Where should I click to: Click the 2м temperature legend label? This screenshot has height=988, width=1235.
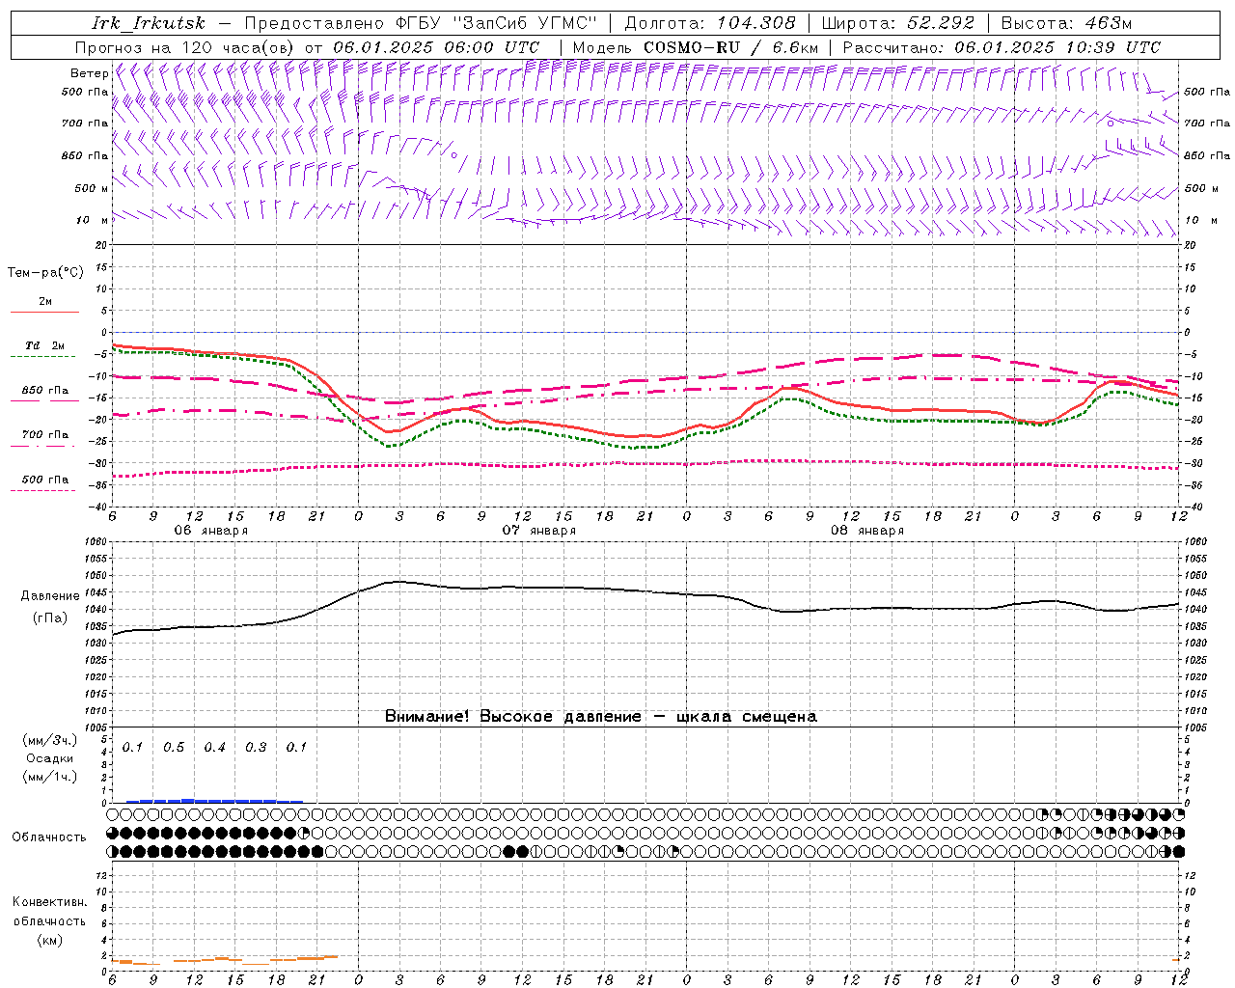tap(45, 301)
